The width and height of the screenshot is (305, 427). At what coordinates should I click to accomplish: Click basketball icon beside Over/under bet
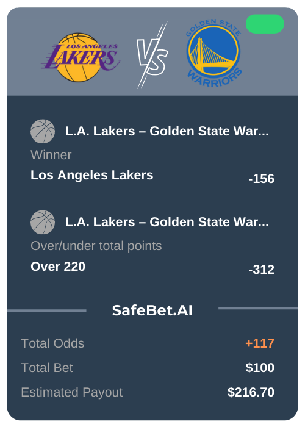43,222
